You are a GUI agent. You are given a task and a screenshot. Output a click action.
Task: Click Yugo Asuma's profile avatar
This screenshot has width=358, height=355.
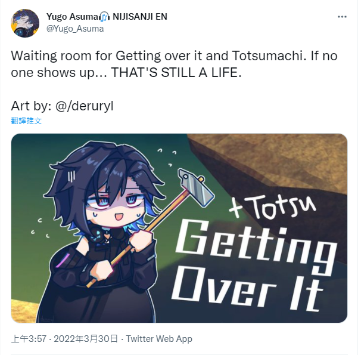click(25, 23)
